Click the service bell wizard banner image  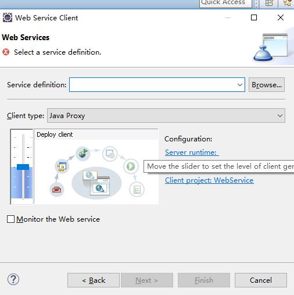click(x=271, y=48)
